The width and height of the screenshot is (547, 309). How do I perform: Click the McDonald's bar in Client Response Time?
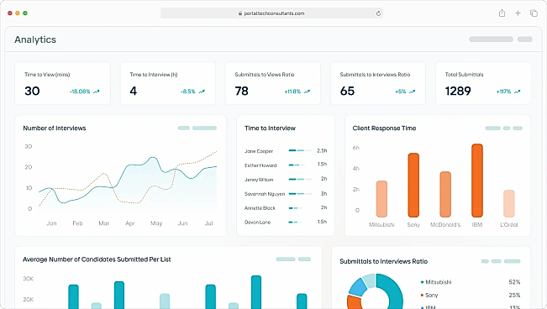445,194
